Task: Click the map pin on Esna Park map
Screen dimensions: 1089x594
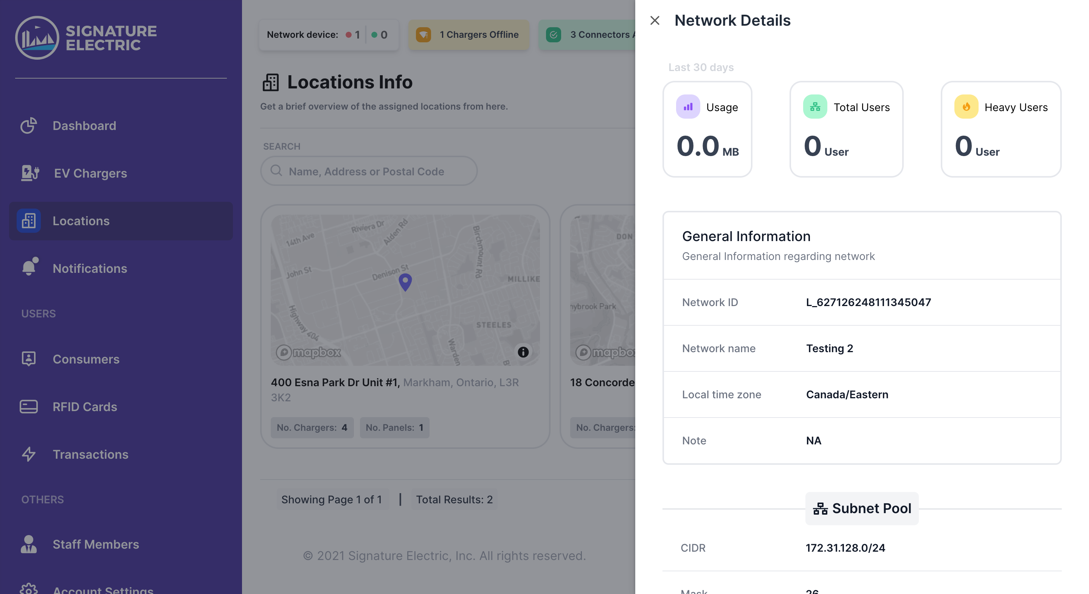Action: coord(405,283)
